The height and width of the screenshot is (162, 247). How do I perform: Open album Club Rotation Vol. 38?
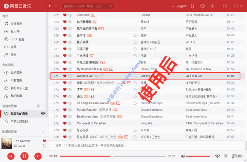[x=199, y=15]
